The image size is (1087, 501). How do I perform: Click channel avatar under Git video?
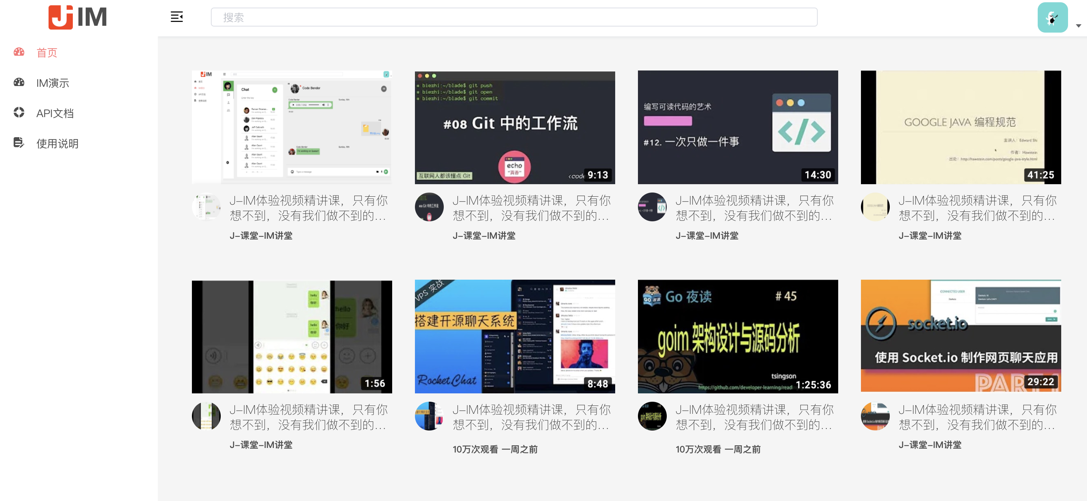pyautogui.click(x=429, y=207)
